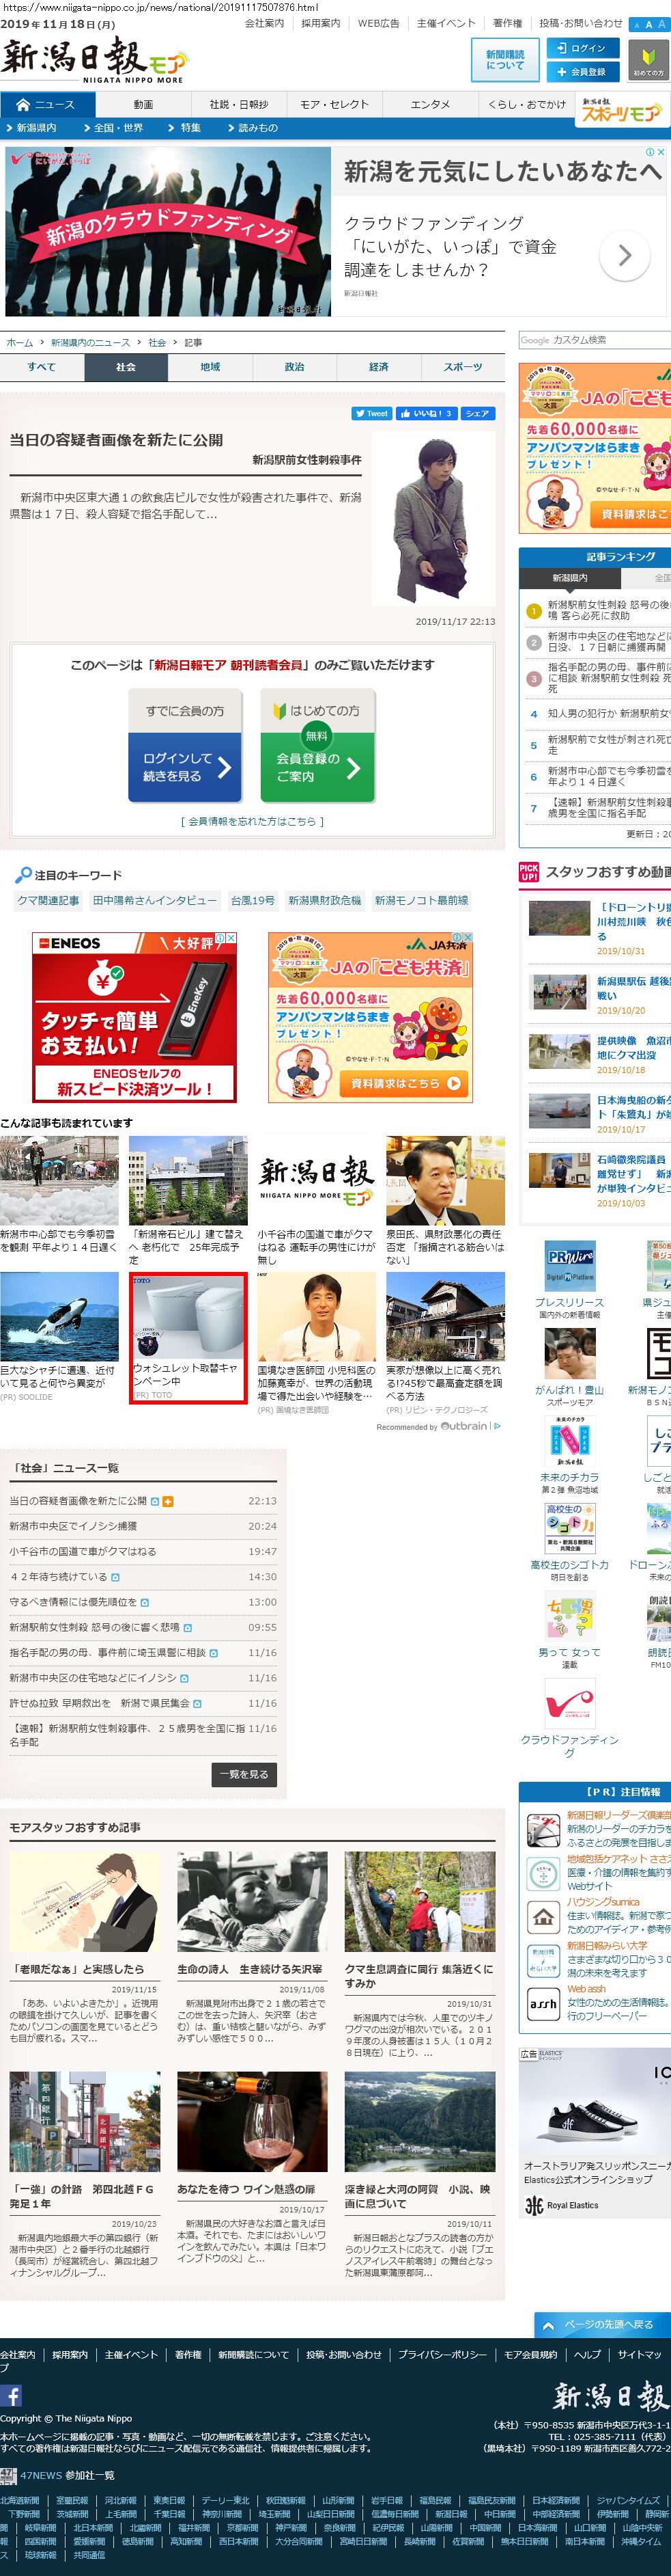Image resolution: width=671 pixels, height=2576 pixels.
Task: Select the スポーツ category tab
Action: (462, 367)
